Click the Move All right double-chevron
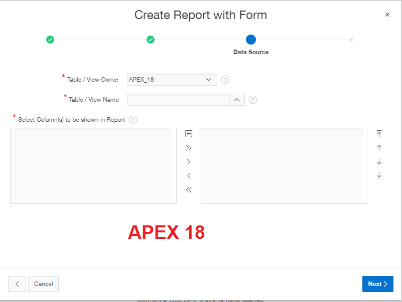The height and width of the screenshot is (302, 402). point(189,148)
